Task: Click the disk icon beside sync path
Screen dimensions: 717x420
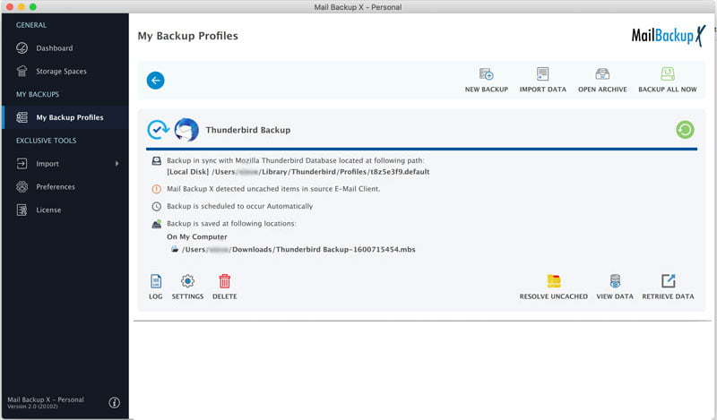Action: (156, 161)
